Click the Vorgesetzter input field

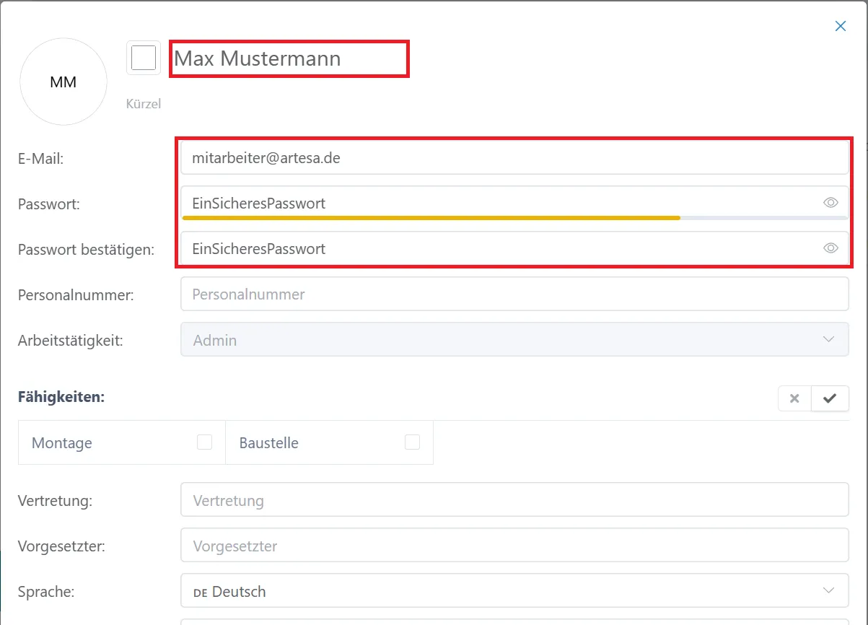point(514,546)
